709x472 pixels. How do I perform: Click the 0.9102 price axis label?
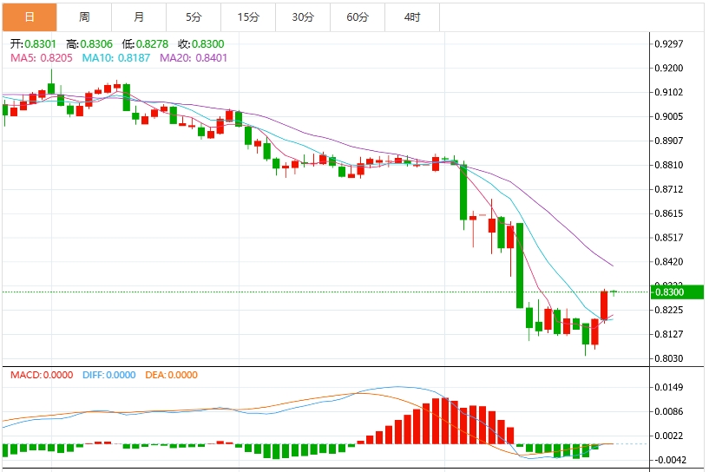(669, 92)
